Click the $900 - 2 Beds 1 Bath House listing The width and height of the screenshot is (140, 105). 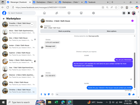tap(52, 28)
